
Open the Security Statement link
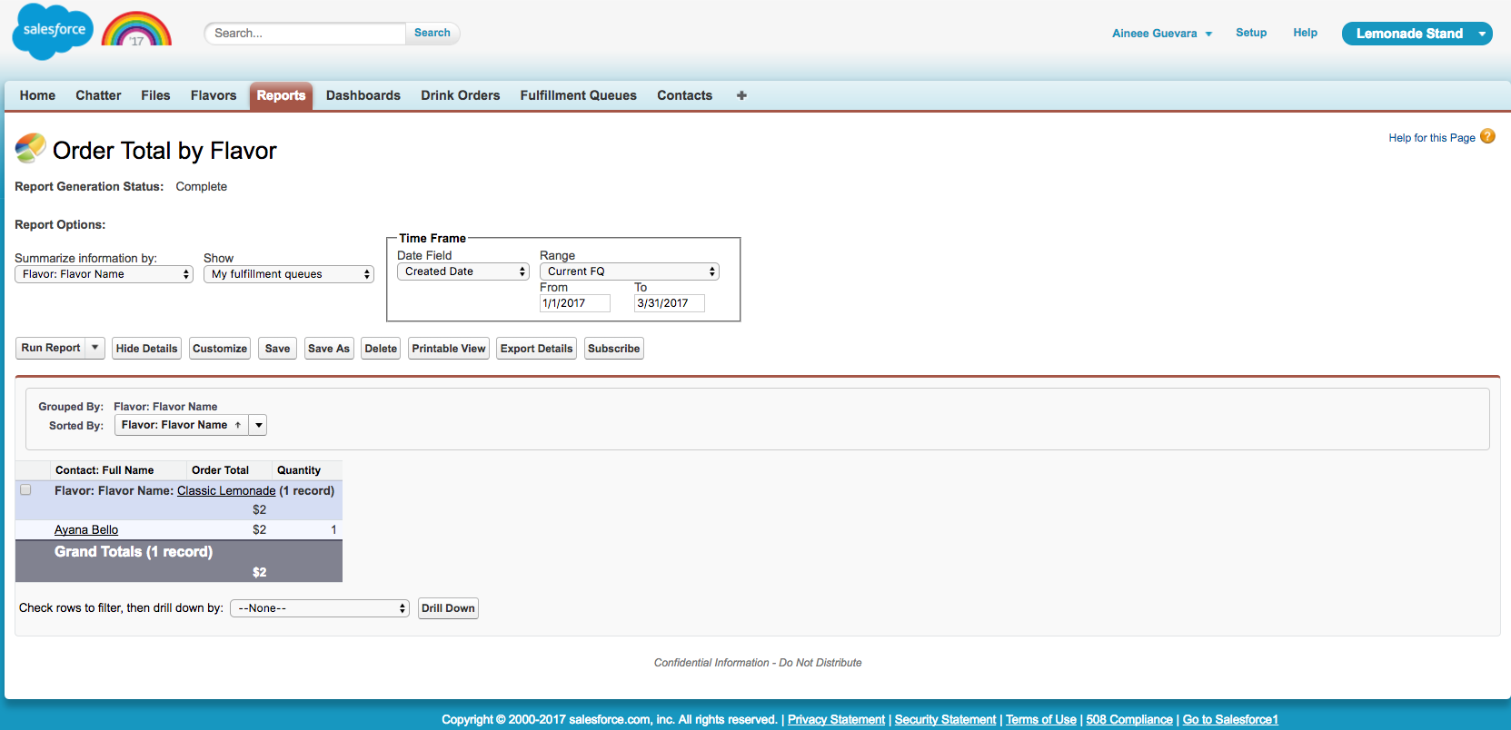[945, 719]
